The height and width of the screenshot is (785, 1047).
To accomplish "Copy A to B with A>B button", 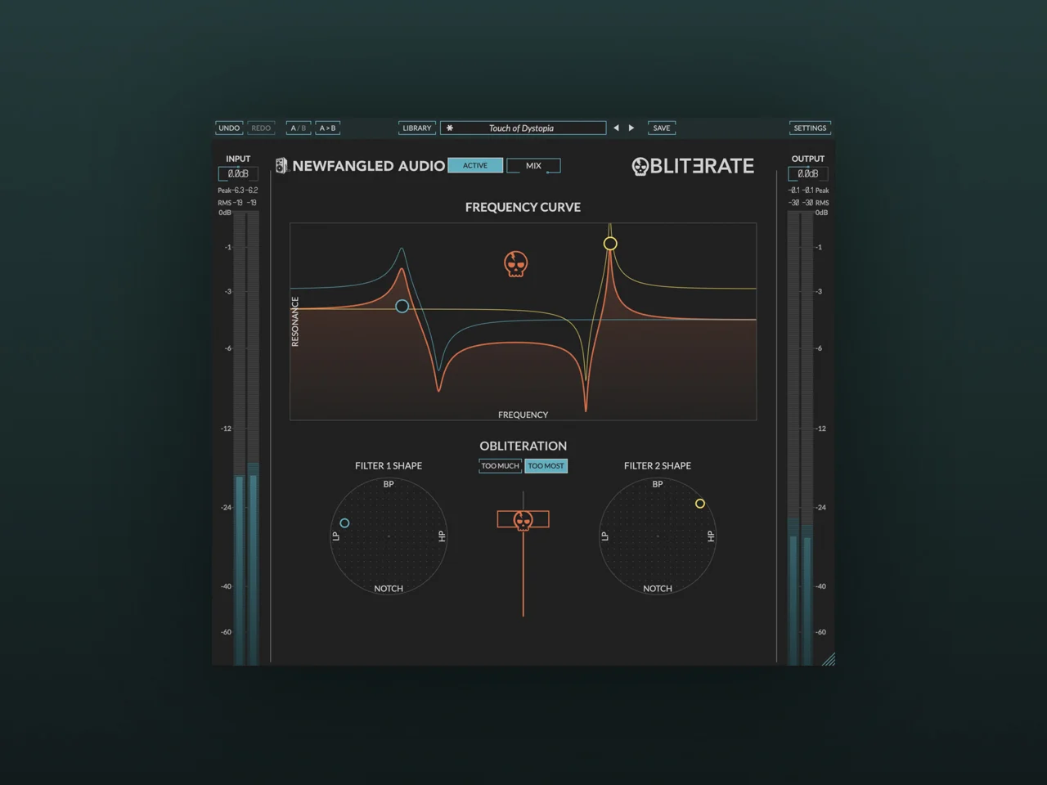I will point(327,128).
